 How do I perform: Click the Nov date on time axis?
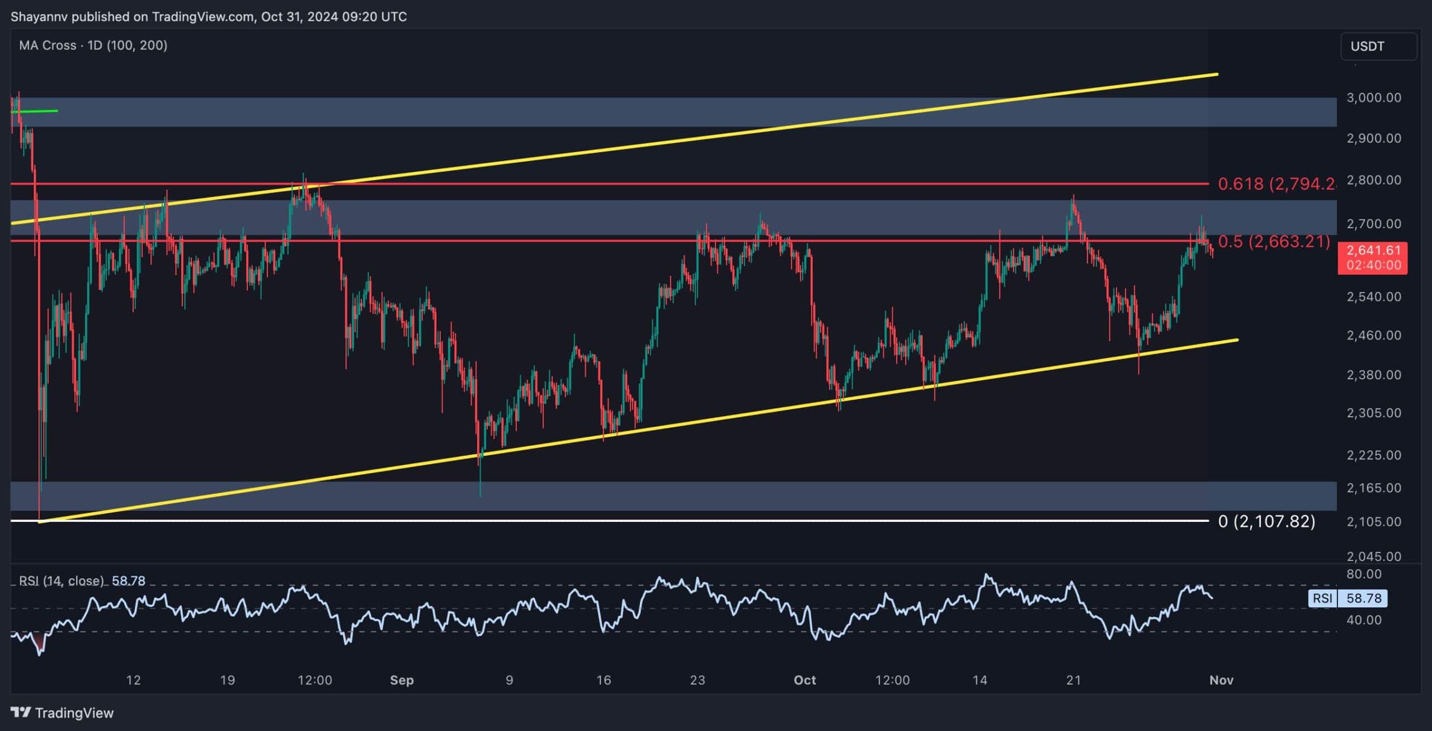click(1221, 680)
